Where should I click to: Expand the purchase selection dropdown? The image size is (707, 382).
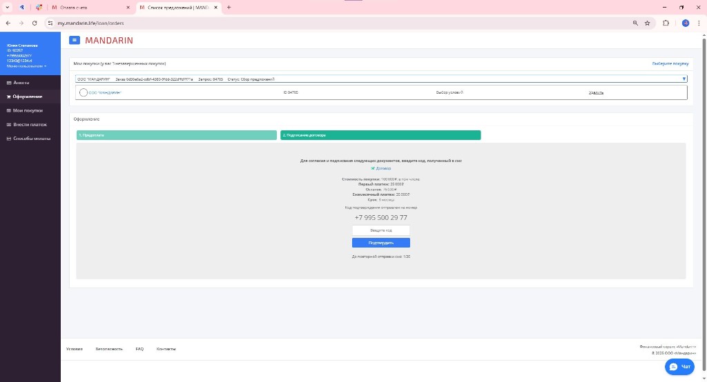pyautogui.click(x=684, y=79)
